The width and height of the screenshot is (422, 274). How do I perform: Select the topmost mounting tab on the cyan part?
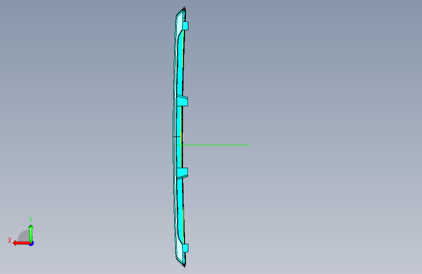coord(185,26)
